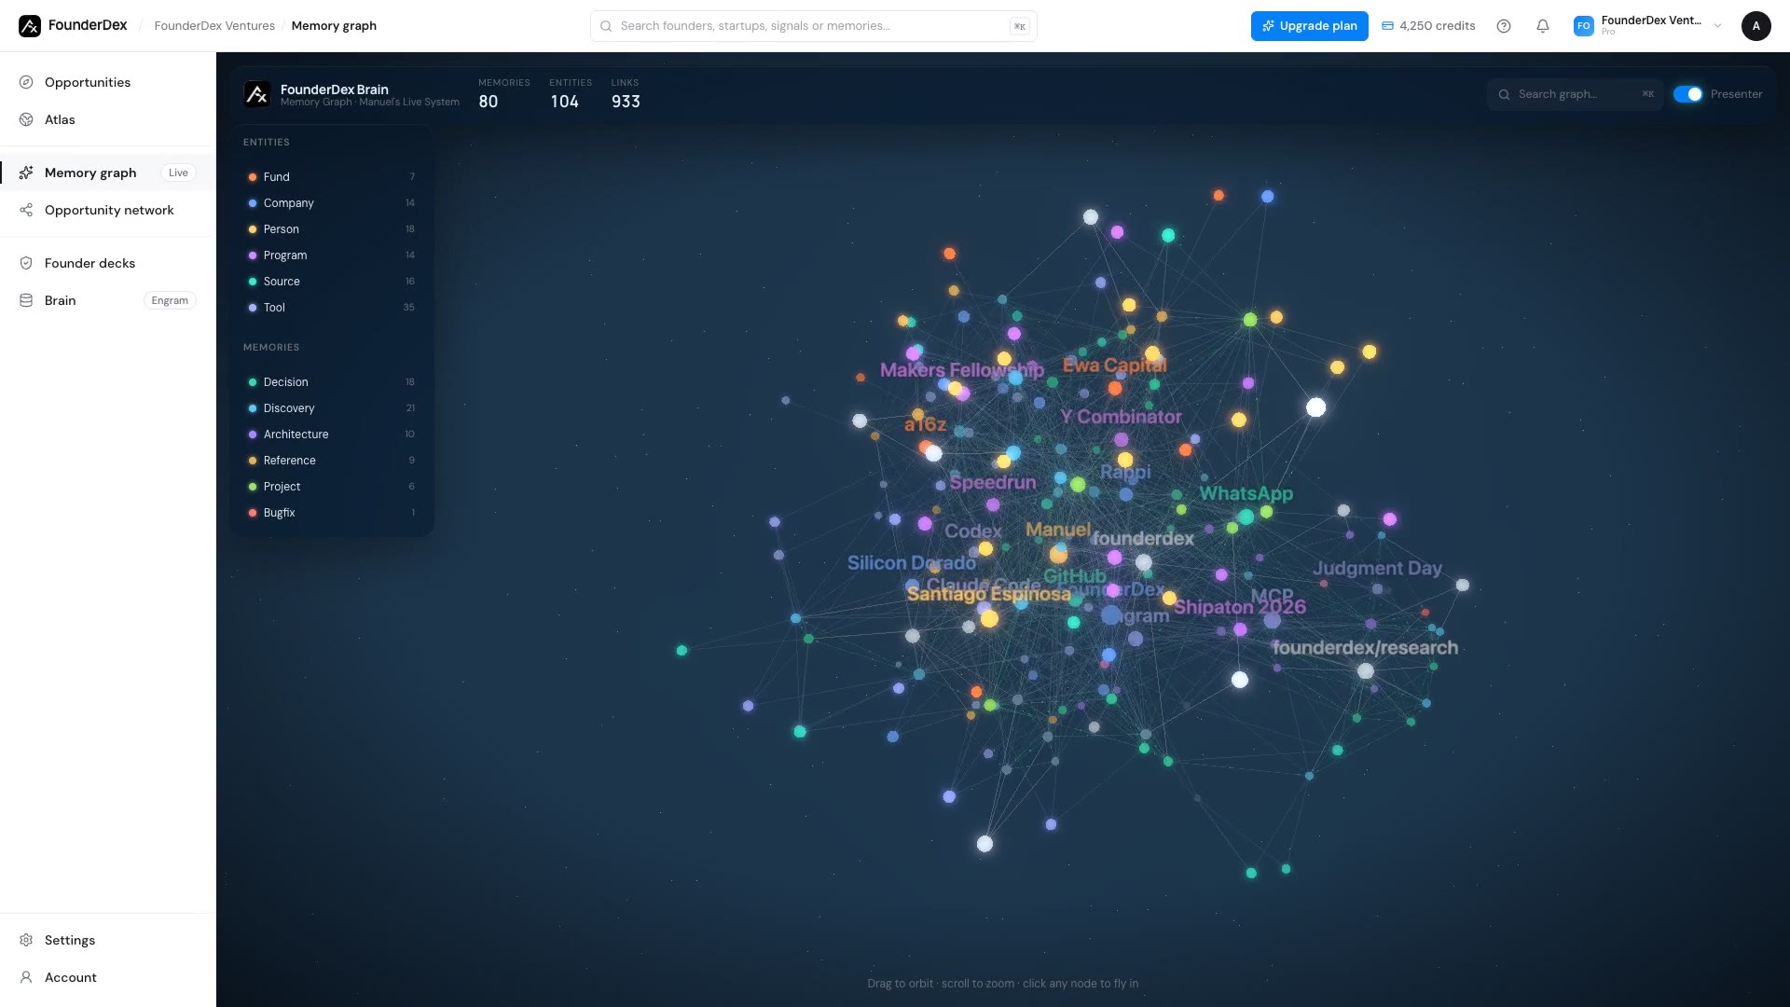
Task: Select Memory graph in sidebar
Action: click(x=107, y=172)
